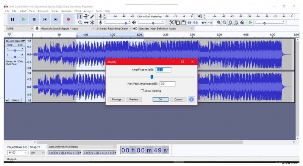303x166 pixels.
Task: Click the Copy icon in the toolbar
Action: pyautogui.click(x=177, y=23)
